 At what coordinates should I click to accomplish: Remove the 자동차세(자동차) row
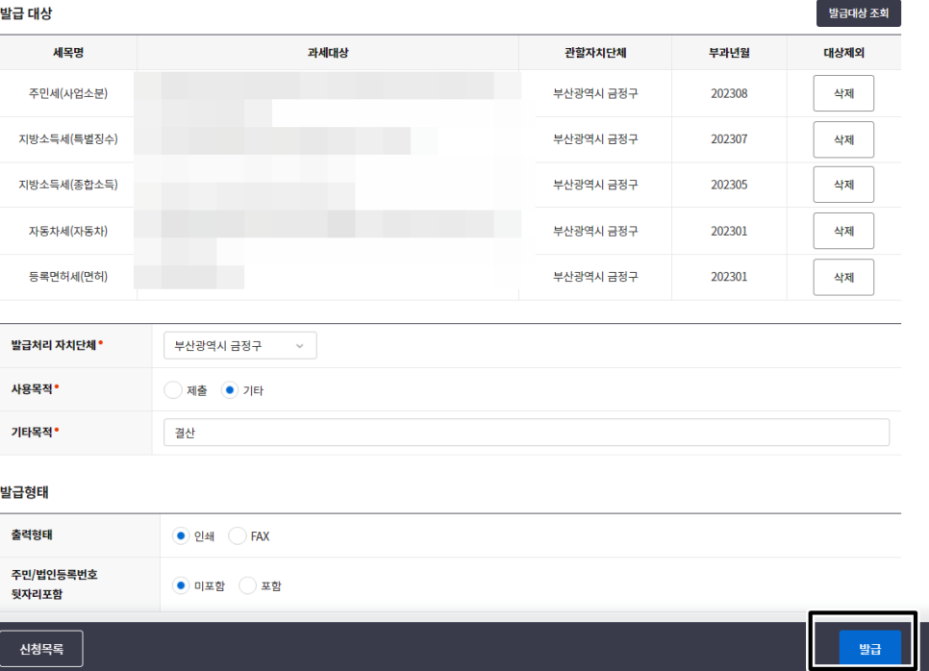(x=842, y=231)
